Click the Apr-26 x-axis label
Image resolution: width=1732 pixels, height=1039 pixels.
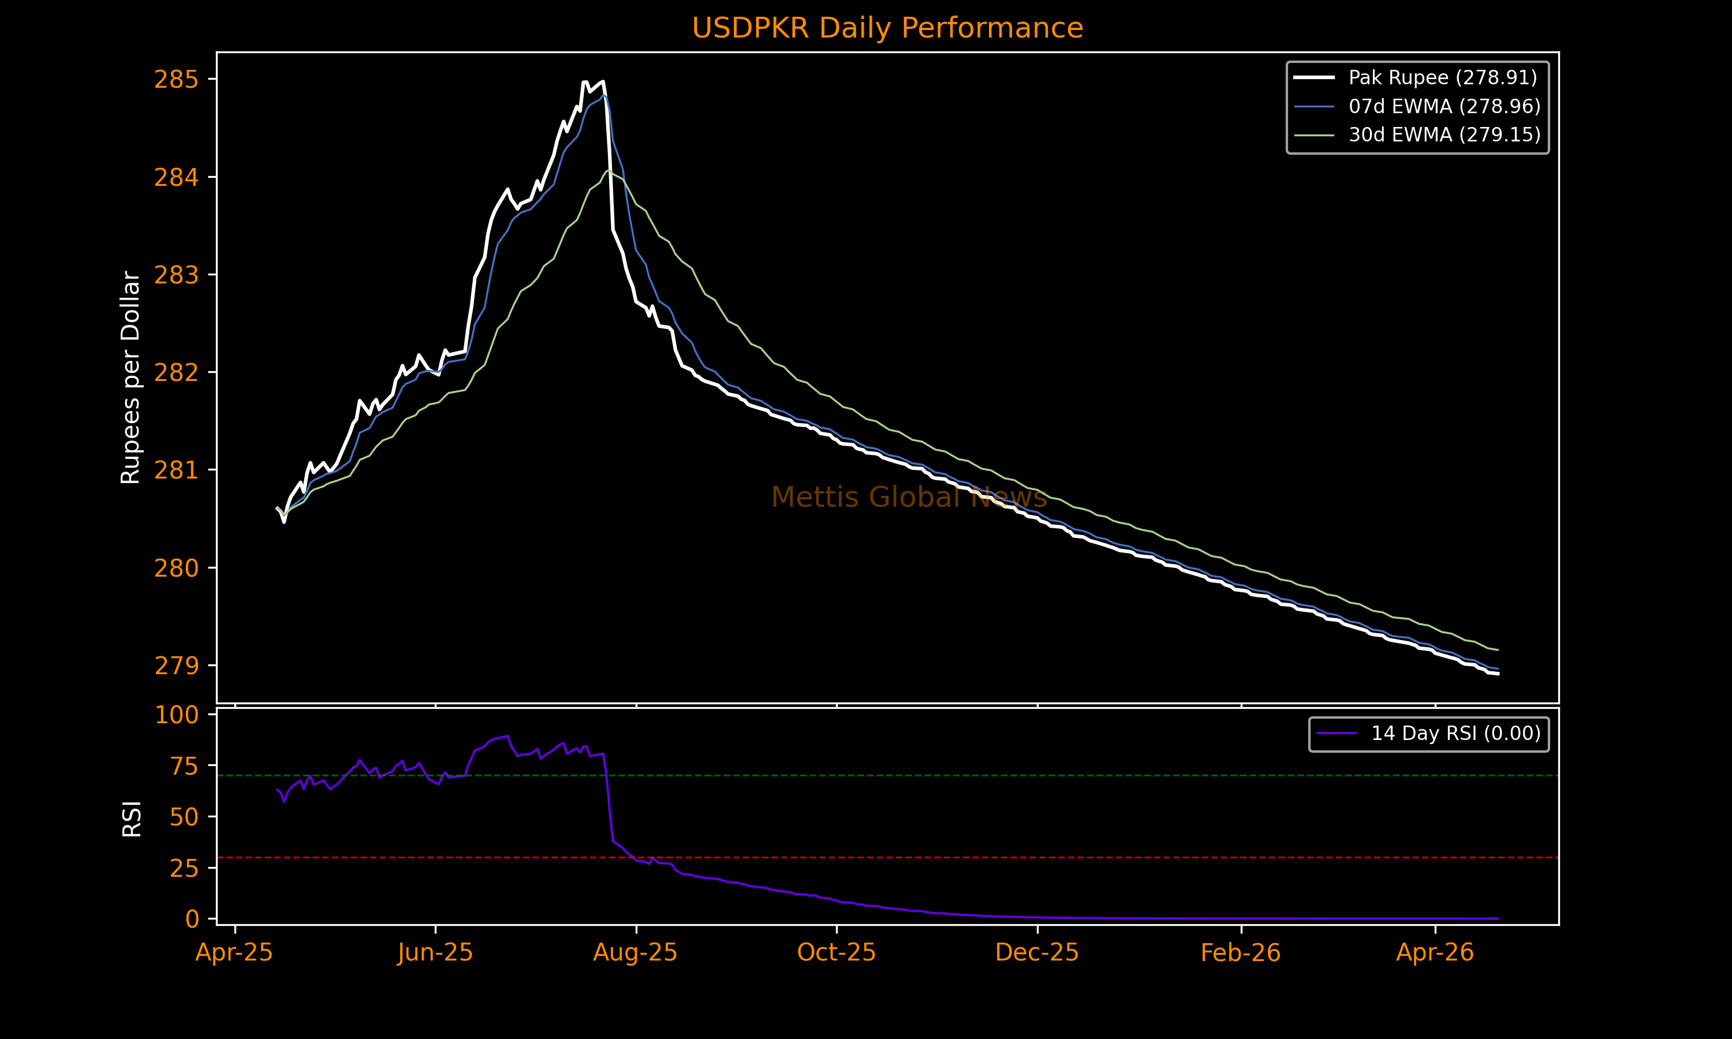point(1435,953)
